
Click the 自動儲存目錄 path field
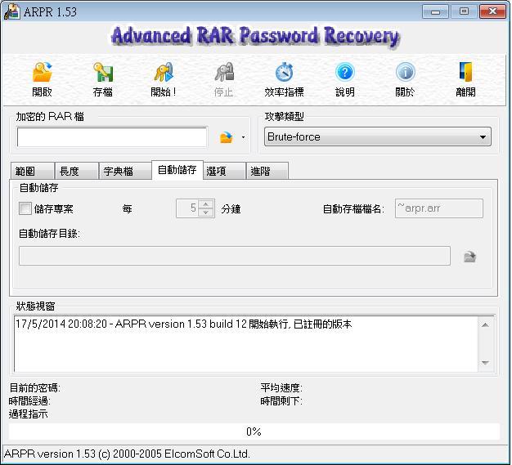tap(235, 256)
